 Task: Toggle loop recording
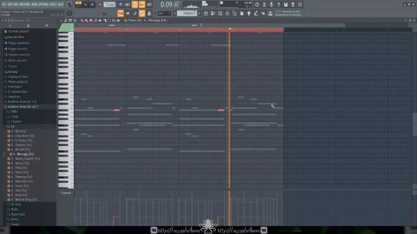tap(149, 5)
